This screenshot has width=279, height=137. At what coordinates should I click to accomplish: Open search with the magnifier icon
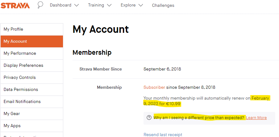[x=40, y=5]
